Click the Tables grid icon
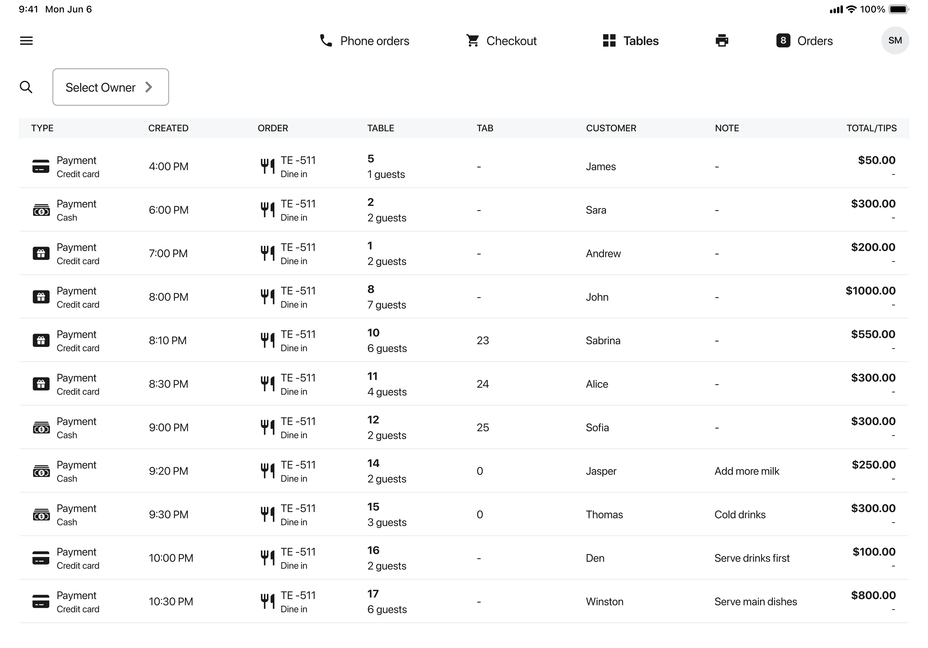Viewport: 928px width, 648px height. [x=609, y=40]
